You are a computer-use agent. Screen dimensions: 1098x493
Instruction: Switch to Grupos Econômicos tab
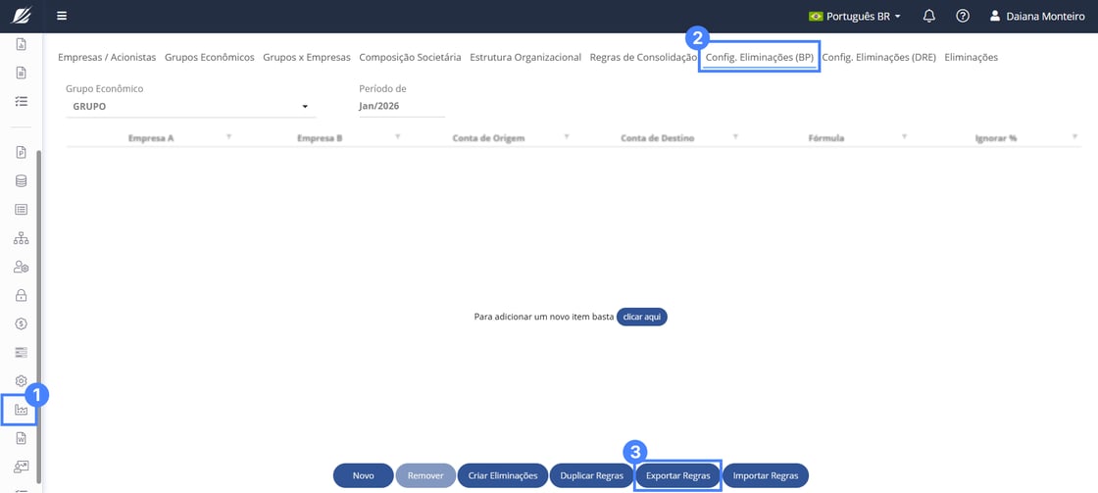click(210, 58)
